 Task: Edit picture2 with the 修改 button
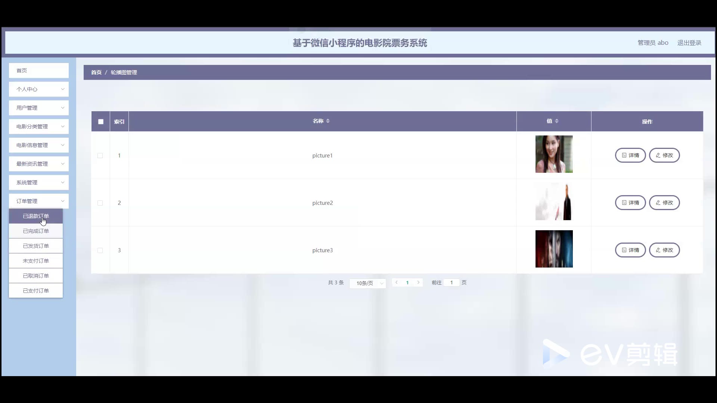click(664, 203)
